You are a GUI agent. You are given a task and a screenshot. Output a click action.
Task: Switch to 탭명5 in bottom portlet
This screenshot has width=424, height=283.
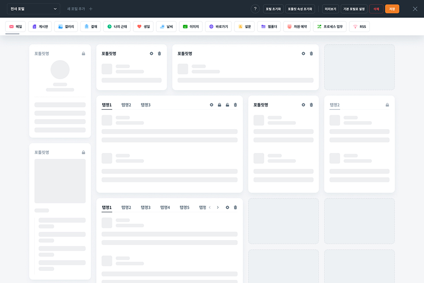[185, 207]
